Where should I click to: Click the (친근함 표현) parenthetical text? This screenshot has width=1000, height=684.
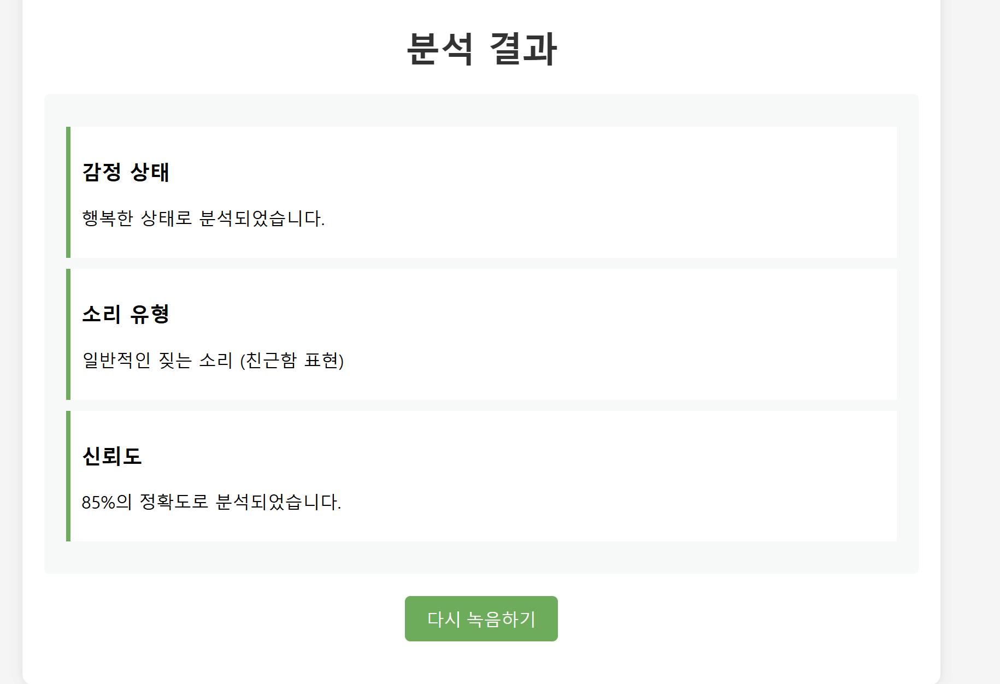292,361
